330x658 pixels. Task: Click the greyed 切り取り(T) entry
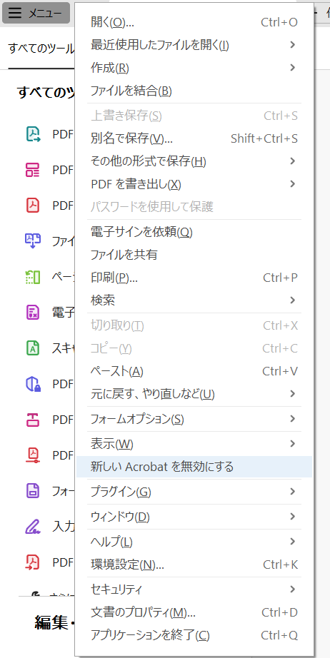pos(194,325)
